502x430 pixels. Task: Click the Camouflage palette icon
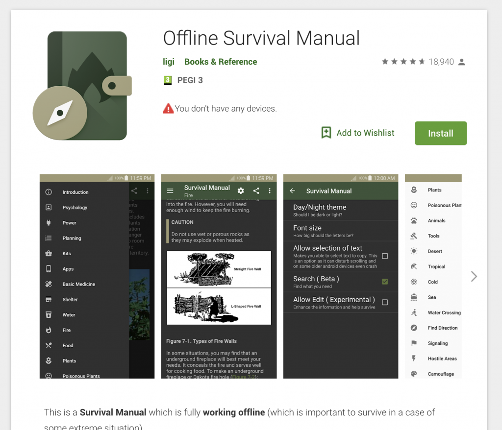point(414,374)
